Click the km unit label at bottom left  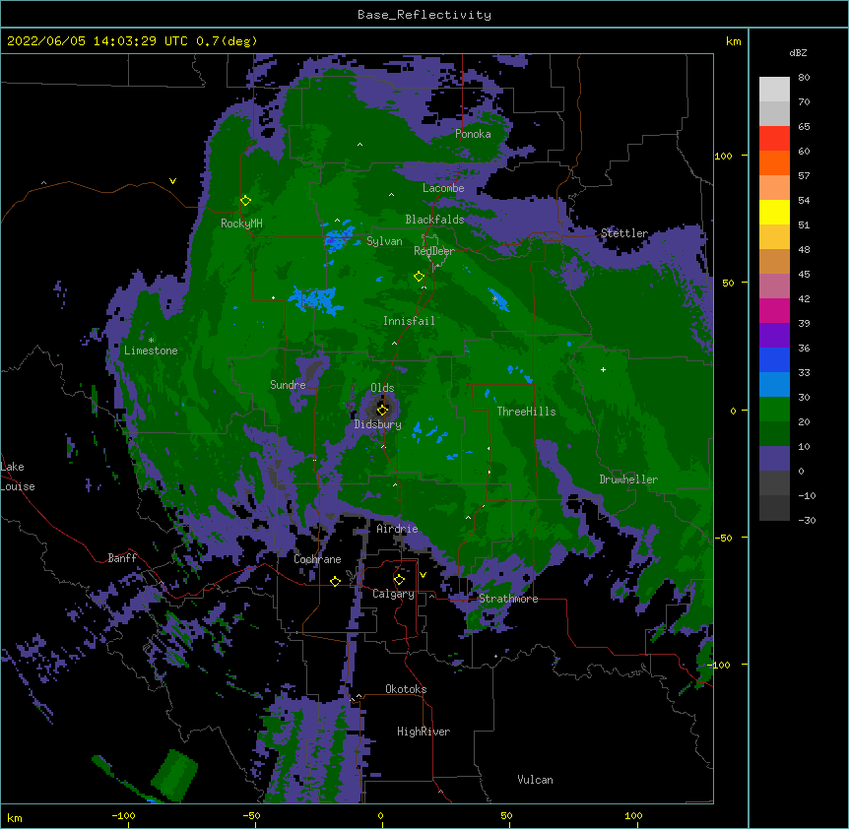click(15, 817)
